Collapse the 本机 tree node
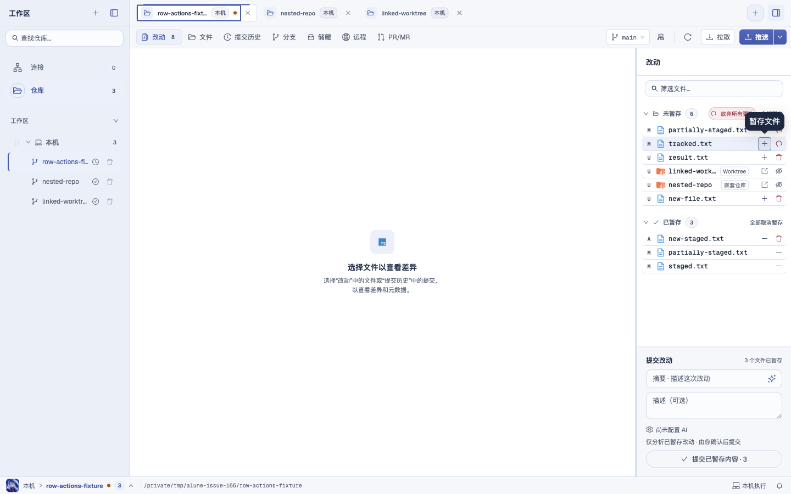The width and height of the screenshot is (791, 494). [x=29, y=142]
